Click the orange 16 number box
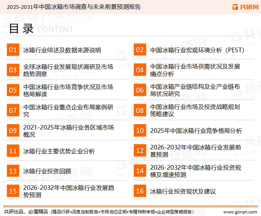This screenshot has height=216, width=261. [x=140, y=191]
